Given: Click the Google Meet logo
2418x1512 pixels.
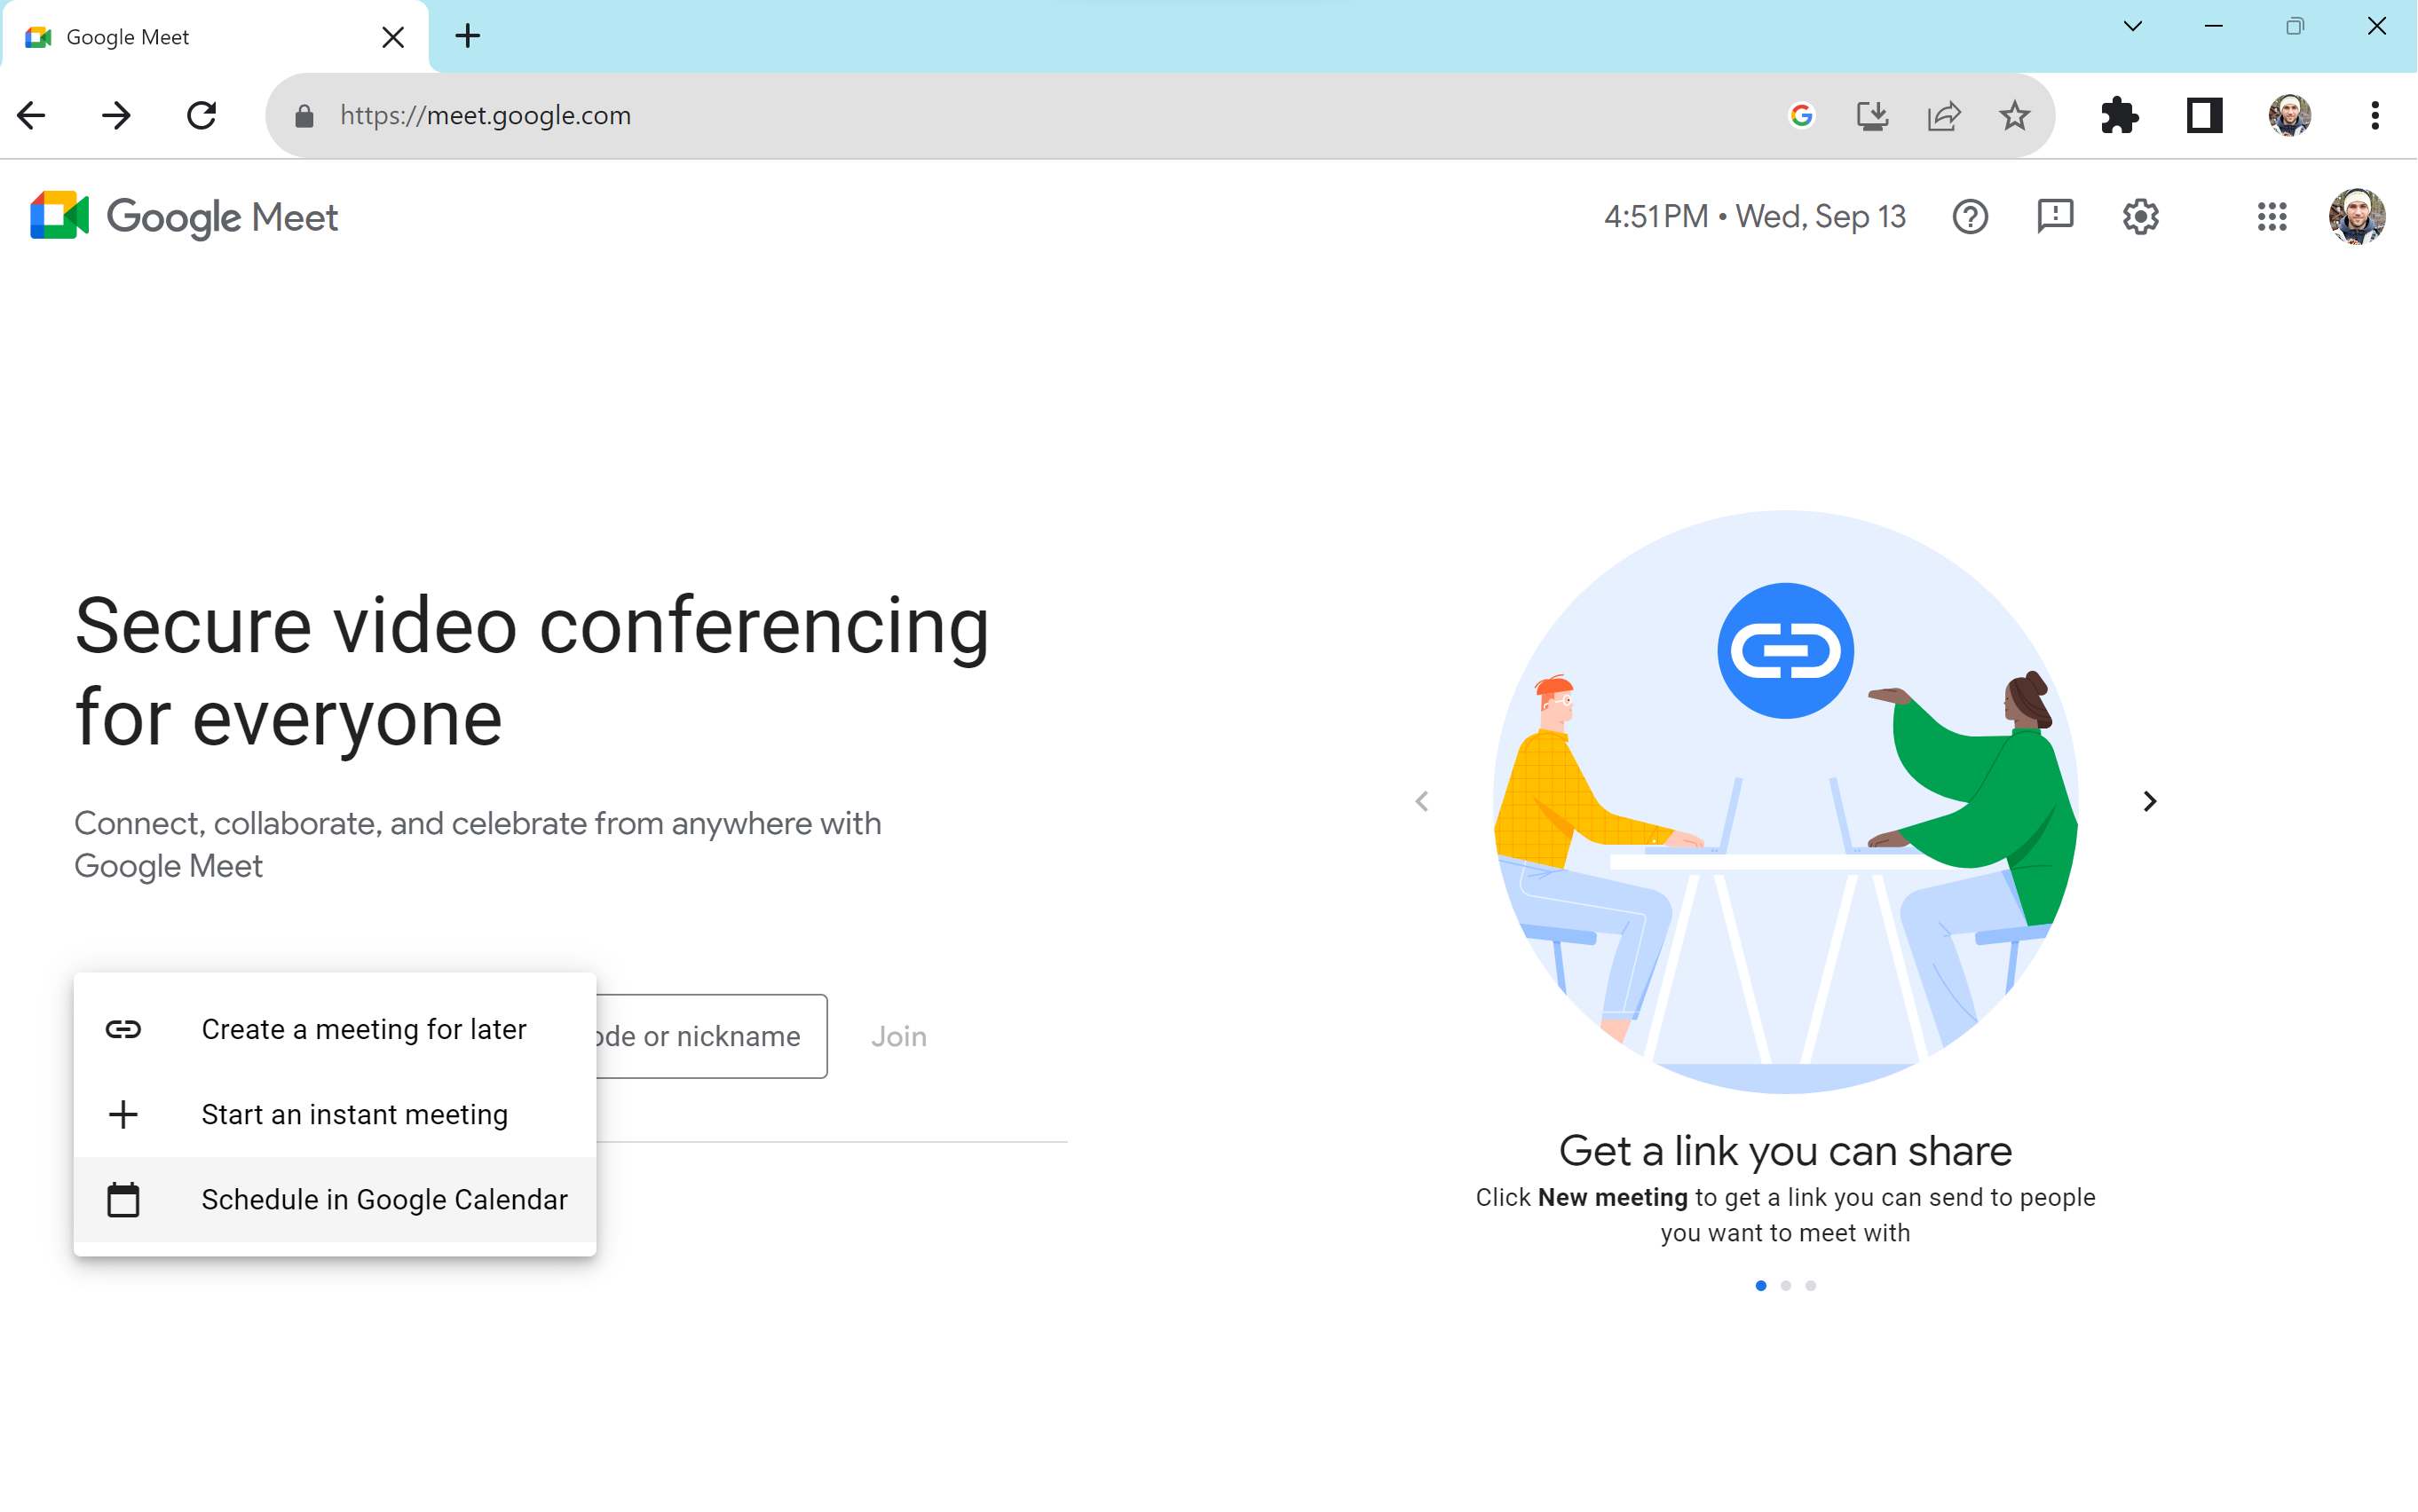Looking at the screenshot, I should pos(184,216).
